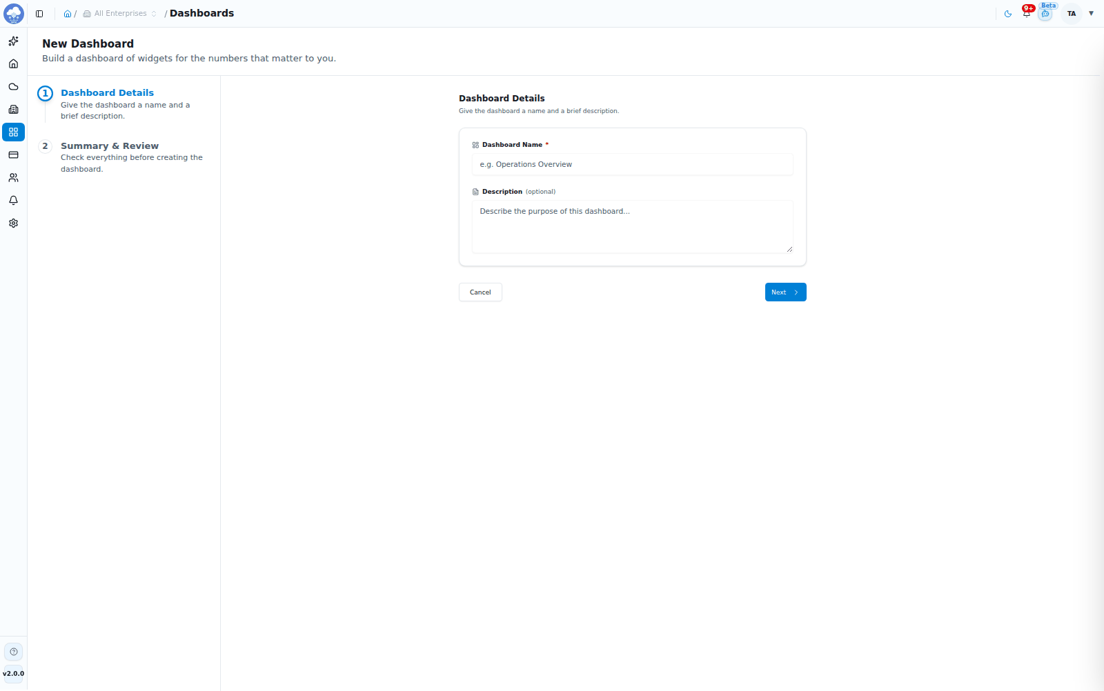Viewport: 1104px width, 691px height.
Task: Open the settings gear sidebar icon
Action: (x=13, y=223)
